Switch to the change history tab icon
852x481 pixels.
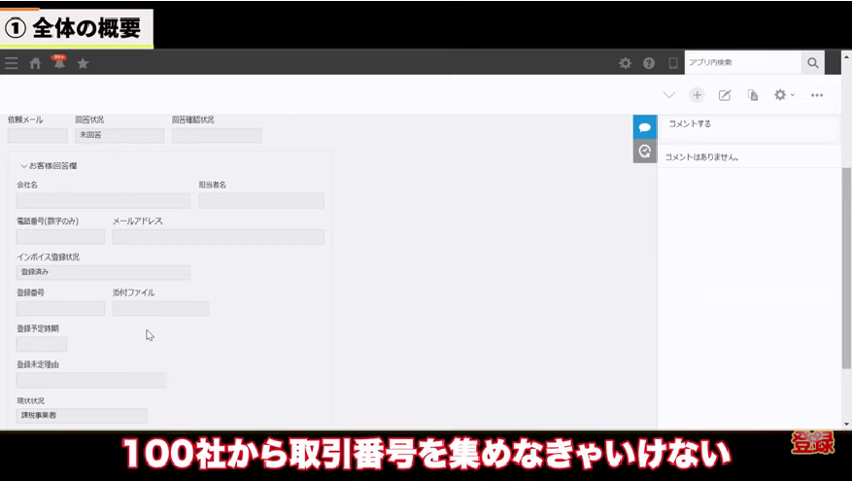tap(644, 151)
